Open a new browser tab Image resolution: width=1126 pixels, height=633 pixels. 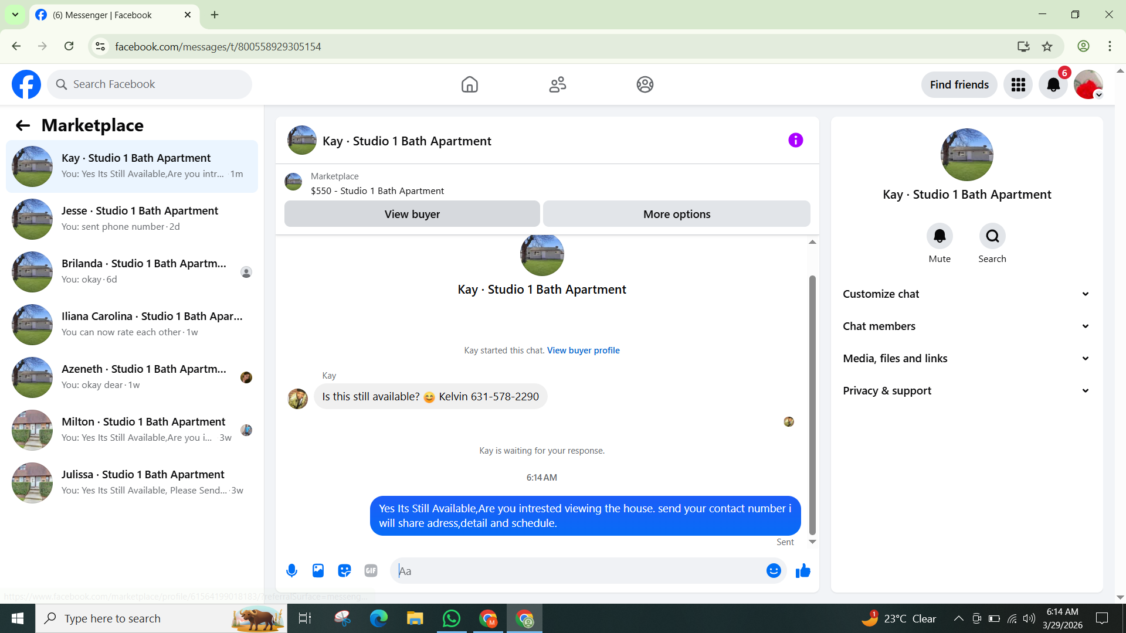[215, 15]
